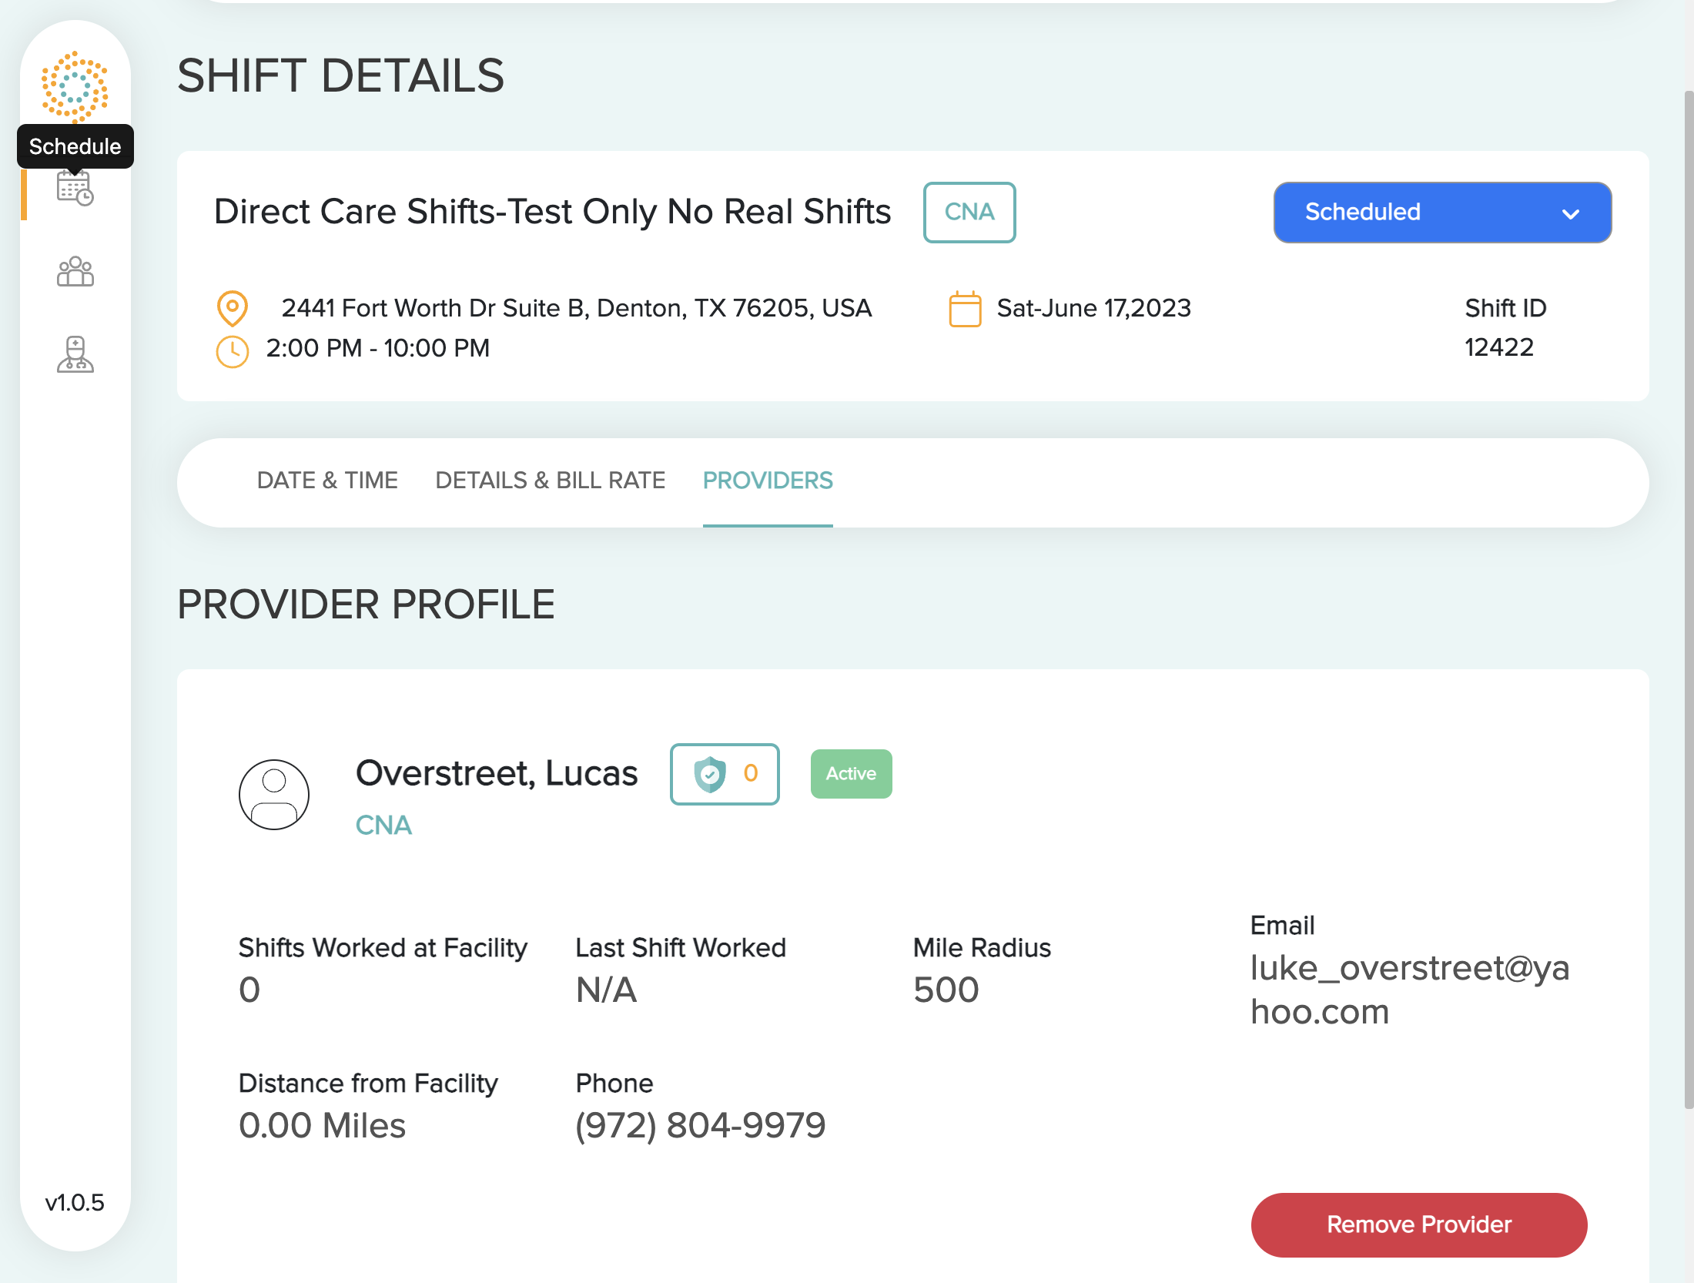Click the Remove Provider button

coord(1418,1224)
